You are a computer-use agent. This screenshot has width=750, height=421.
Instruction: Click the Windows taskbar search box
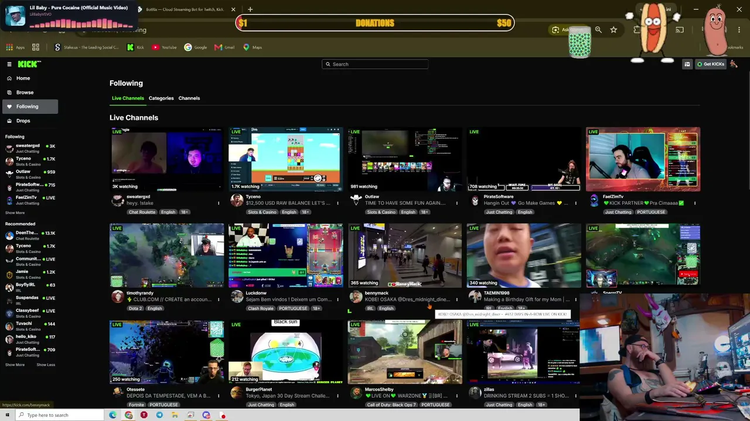(60, 415)
